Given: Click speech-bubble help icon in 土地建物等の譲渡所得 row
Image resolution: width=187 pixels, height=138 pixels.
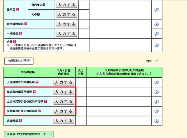Looking at the screenshot, I should click(x=157, y=82).
